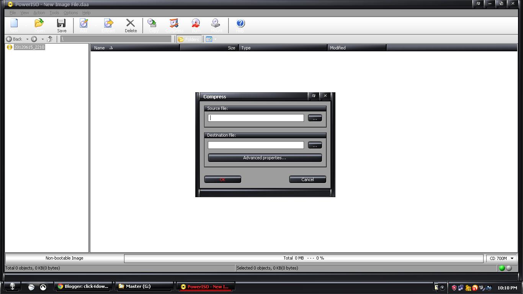Sort by Size column header
The image size is (523, 294).
point(209,48)
